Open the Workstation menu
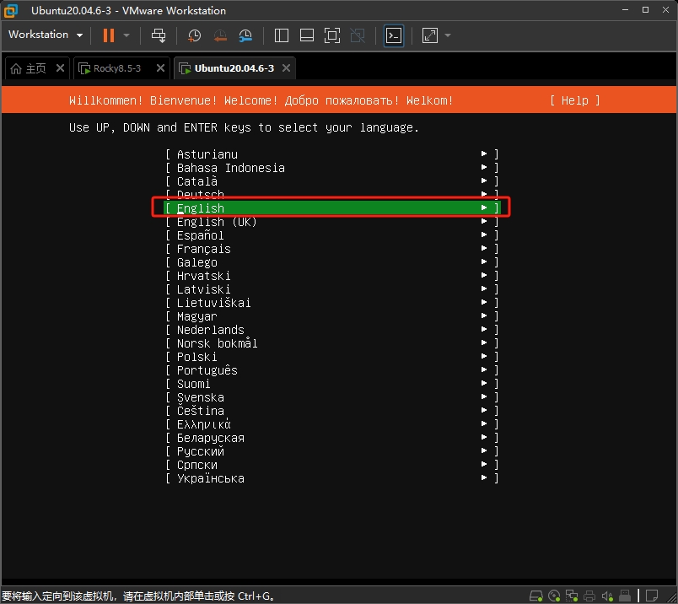Screen dimensions: 678x604 tap(46, 35)
